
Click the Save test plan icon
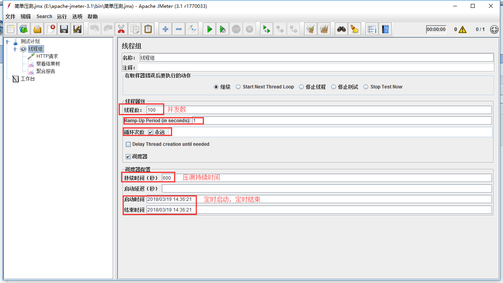64,29
